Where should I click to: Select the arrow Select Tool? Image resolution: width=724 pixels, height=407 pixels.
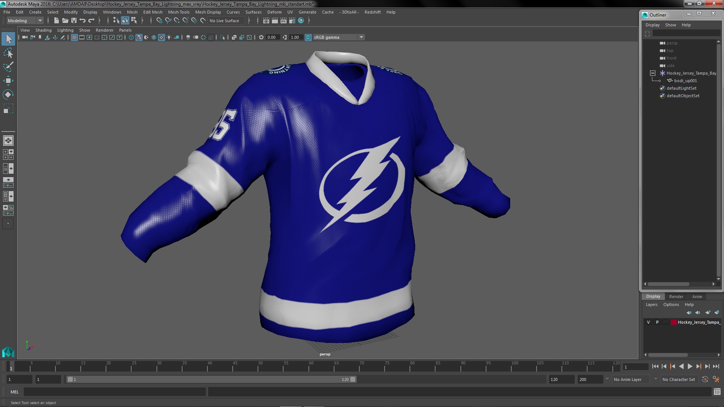pyautogui.click(x=8, y=39)
